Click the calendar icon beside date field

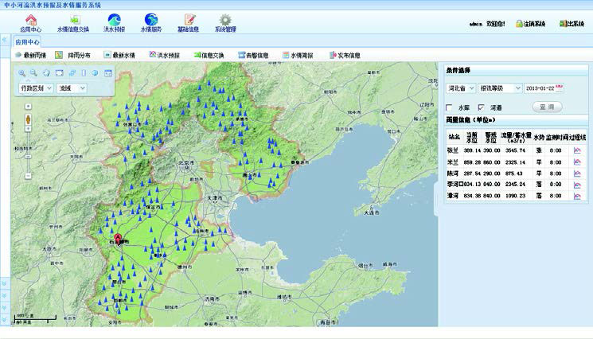pos(560,88)
